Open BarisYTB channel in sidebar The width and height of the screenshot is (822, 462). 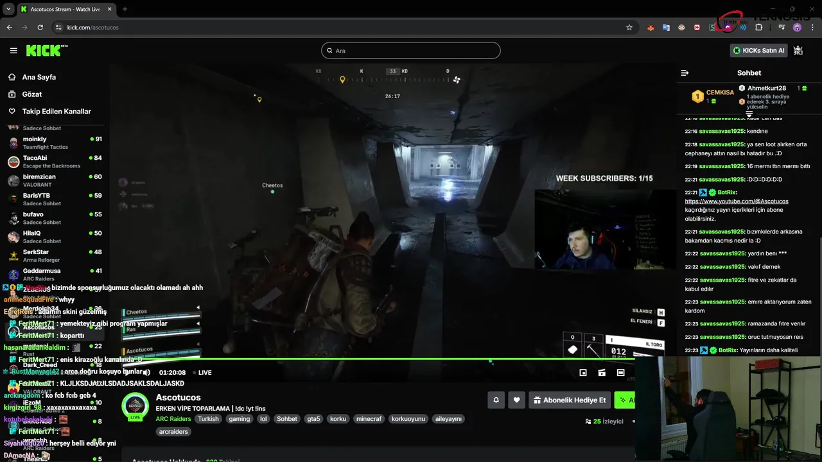point(55,199)
